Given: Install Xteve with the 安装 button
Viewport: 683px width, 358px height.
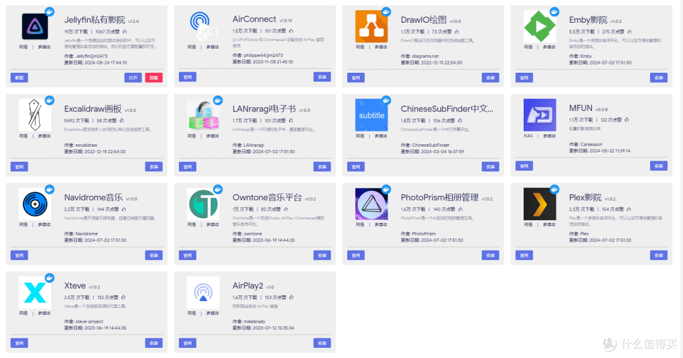Looking at the screenshot, I should pos(154,343).
